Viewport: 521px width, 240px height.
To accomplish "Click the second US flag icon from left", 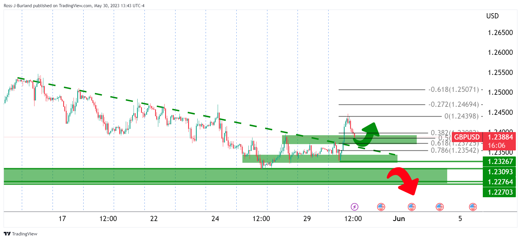I will coord(412,207).
